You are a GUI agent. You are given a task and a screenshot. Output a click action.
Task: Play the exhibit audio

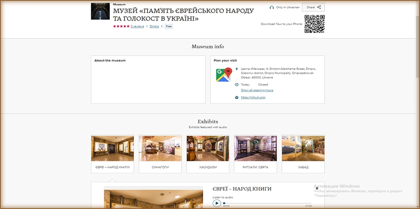coord(217,203)
